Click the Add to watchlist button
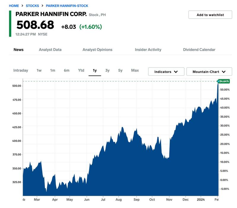This screenshot has height=208, width=237. [x=210, y=15]
